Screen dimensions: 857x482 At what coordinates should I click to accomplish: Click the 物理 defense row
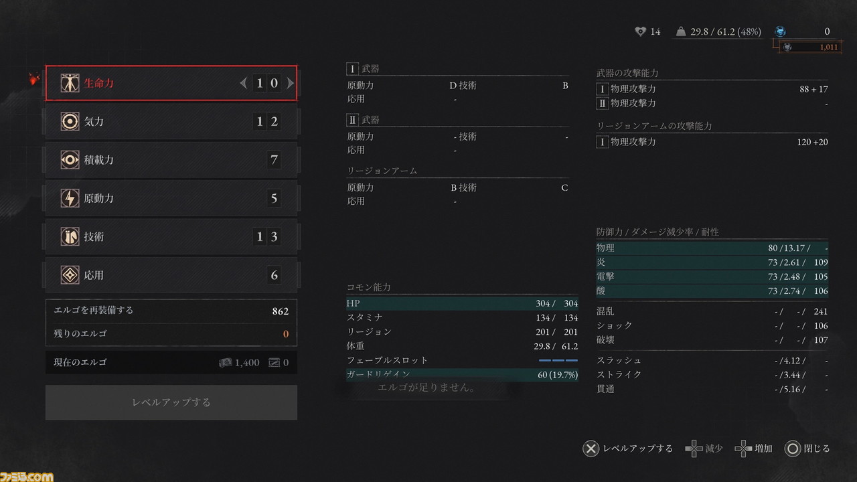click(x=712, y=248)
